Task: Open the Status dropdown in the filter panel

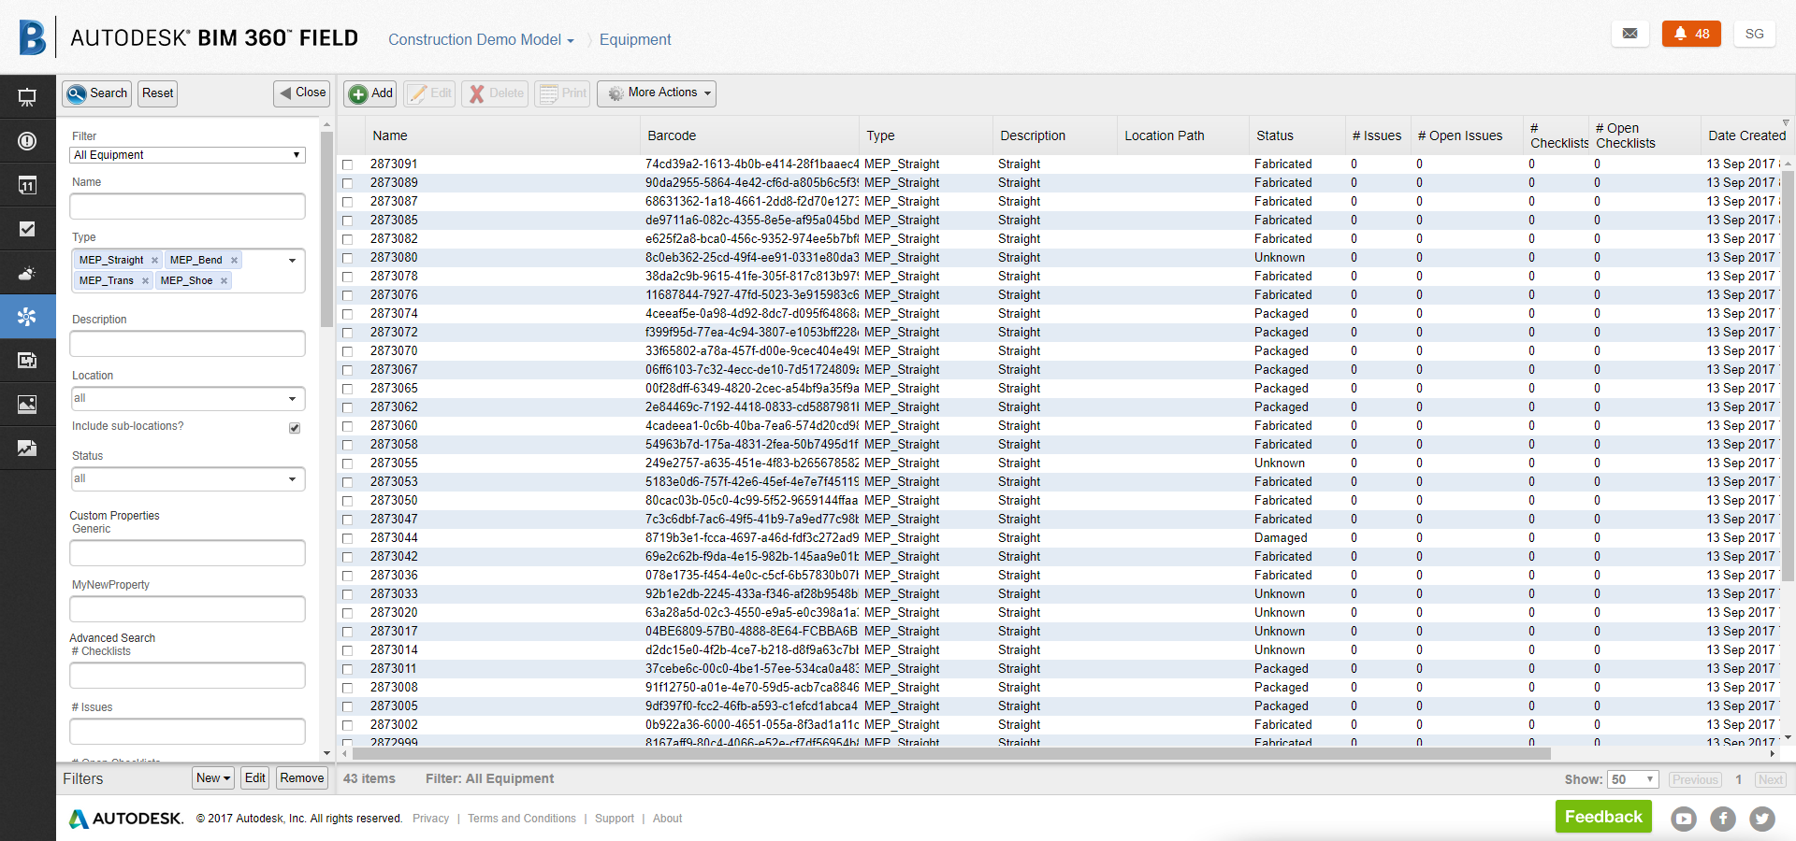Action: pyautogui.click(x=187, y=478)
